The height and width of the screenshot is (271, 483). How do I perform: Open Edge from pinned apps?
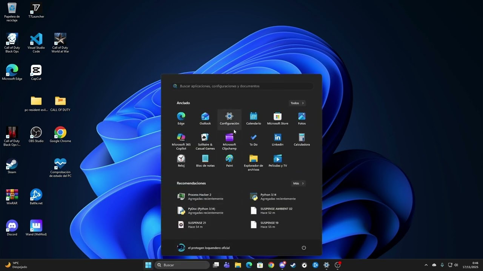181,119
